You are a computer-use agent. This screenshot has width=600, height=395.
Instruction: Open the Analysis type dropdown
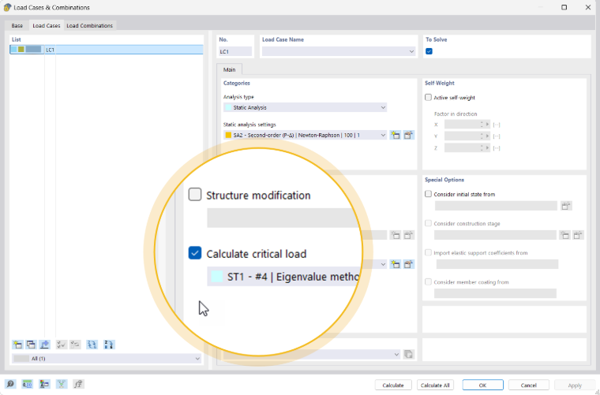click(383, 107)
